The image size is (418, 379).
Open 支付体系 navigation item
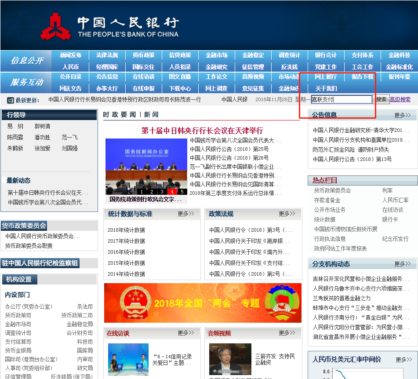point(362,55)
